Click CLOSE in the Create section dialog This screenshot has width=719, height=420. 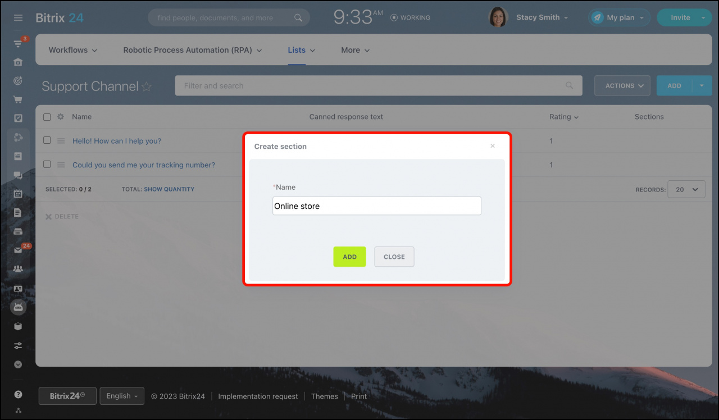coord(394,257)
